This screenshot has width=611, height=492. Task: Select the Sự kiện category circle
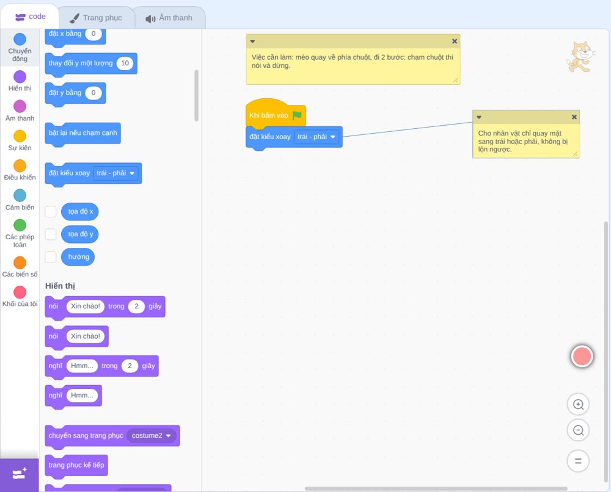click(x=20, y=136)
